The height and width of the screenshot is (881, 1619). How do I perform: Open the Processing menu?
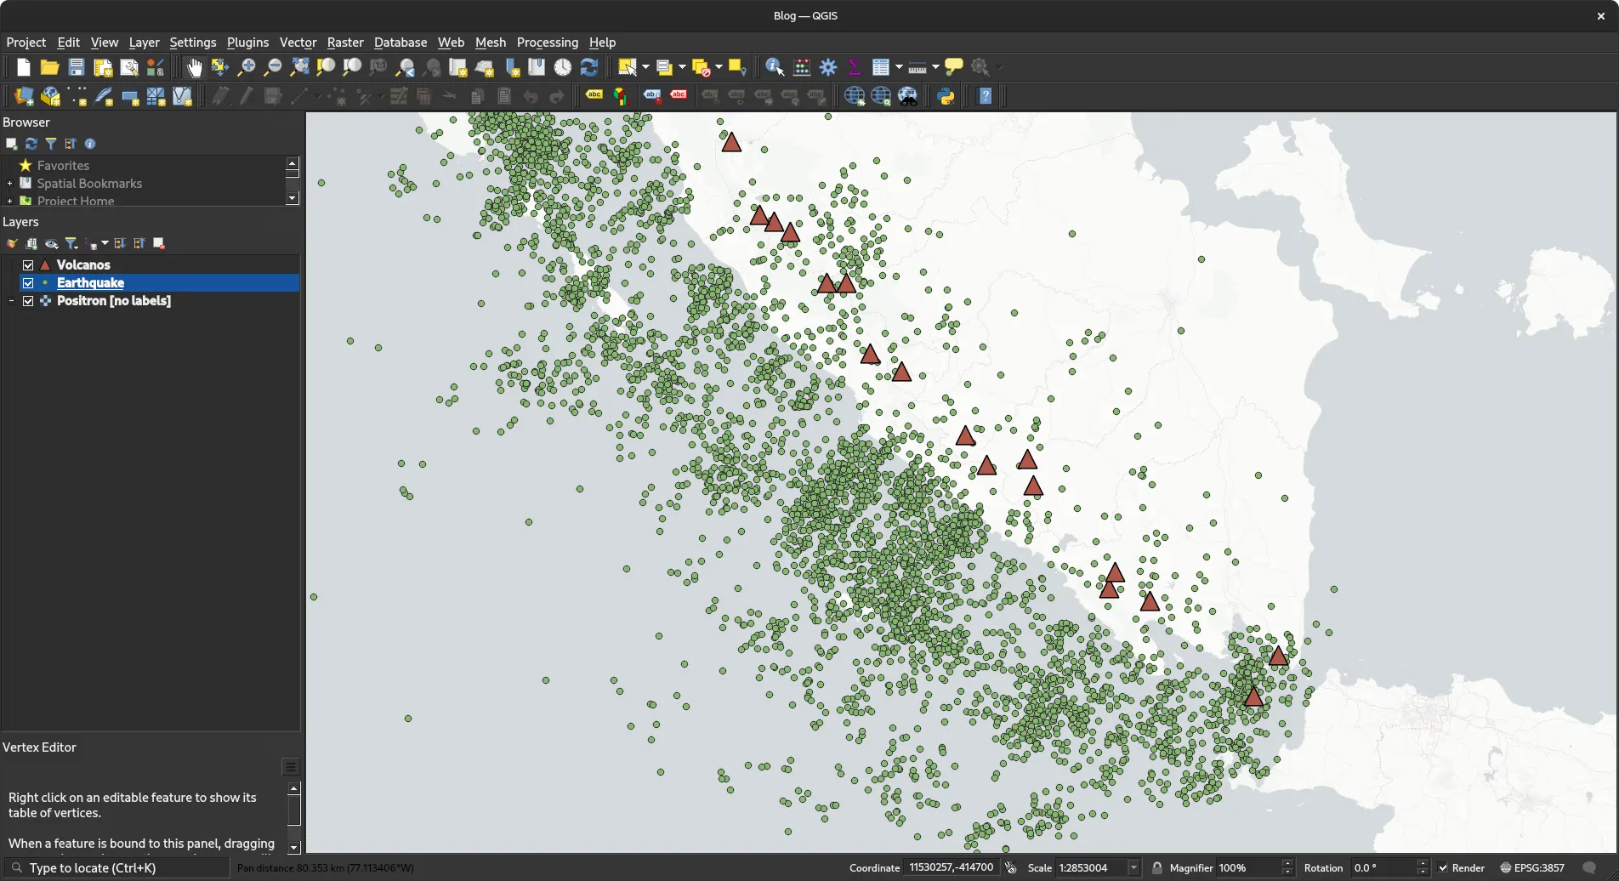(547, 42)
